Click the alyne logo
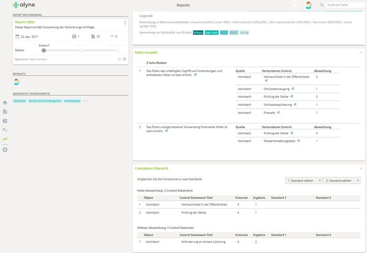The image size is (367, 253). tap(24, 5)
